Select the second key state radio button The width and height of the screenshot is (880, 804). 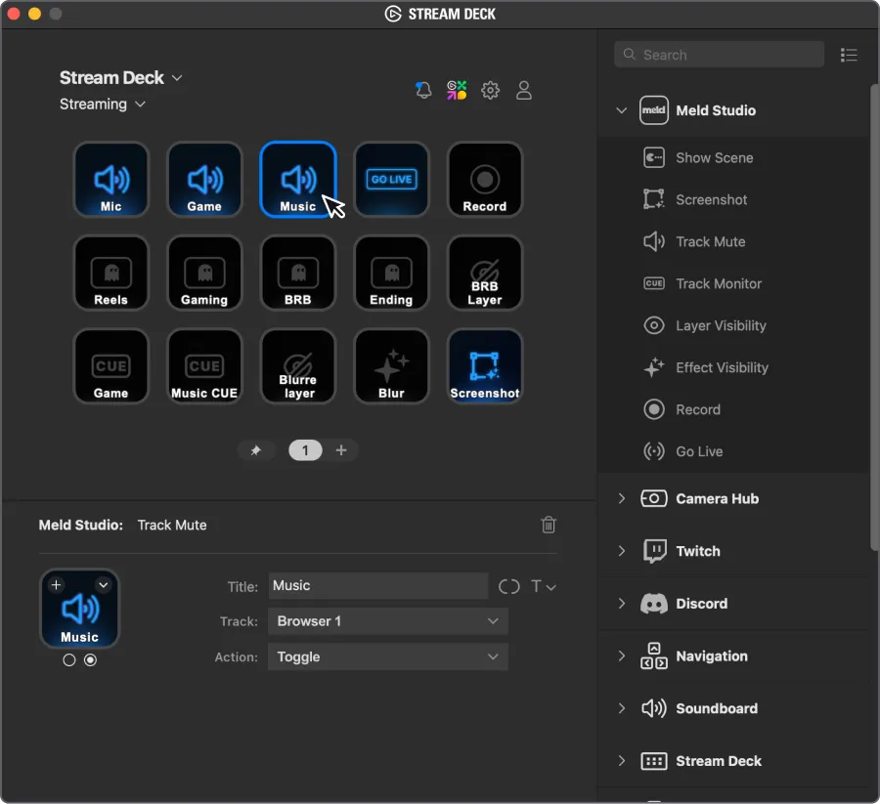[x=91, y=659]
